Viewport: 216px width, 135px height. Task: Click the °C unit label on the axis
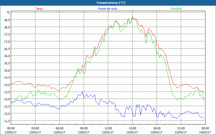click(8, 12)
